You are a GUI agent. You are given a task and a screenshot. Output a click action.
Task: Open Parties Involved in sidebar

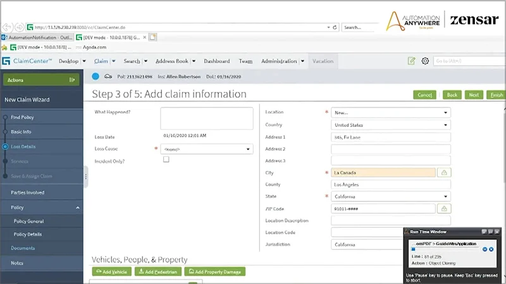(27, 192)
